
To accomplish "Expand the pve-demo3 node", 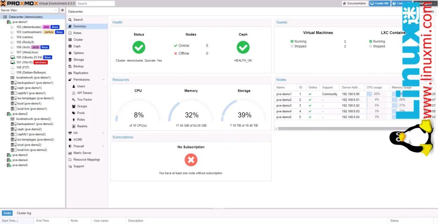I will [6, 155].
